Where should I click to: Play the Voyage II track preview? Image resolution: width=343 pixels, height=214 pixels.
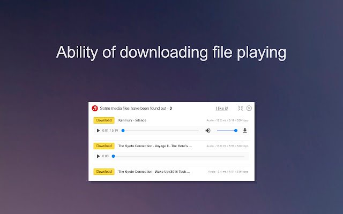point(98,156)
